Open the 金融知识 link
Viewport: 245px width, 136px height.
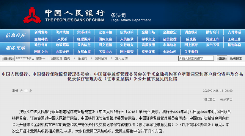tap(170, 52)
